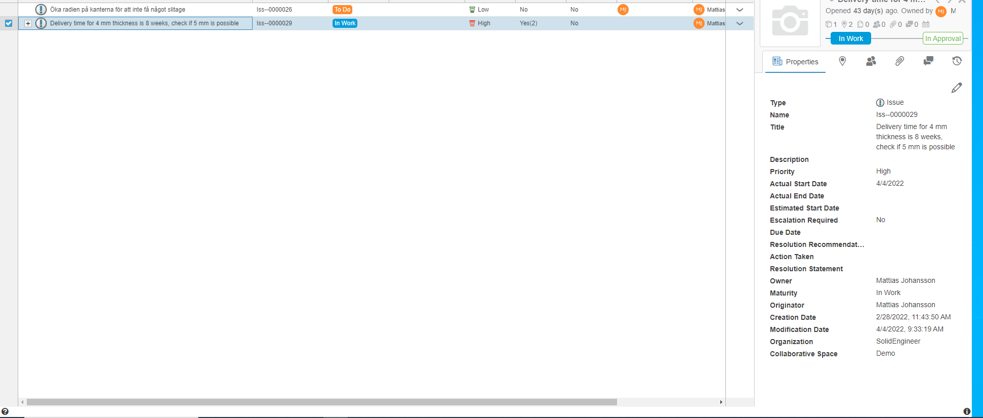Open the chevron menu for Iss--0000026 row
The width and height of the screenshot is (983, 418).
point(740,10)
